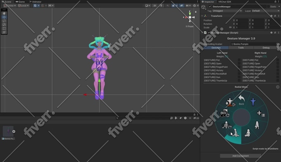
Task: Open the Gestures tab in Gesture Manager
Action: [x=216, y=48]
